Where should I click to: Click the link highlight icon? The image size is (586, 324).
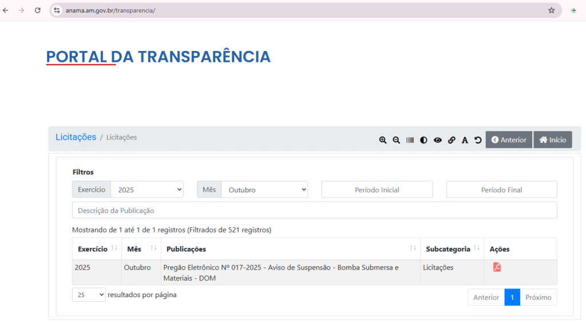[x=452, y=140]
